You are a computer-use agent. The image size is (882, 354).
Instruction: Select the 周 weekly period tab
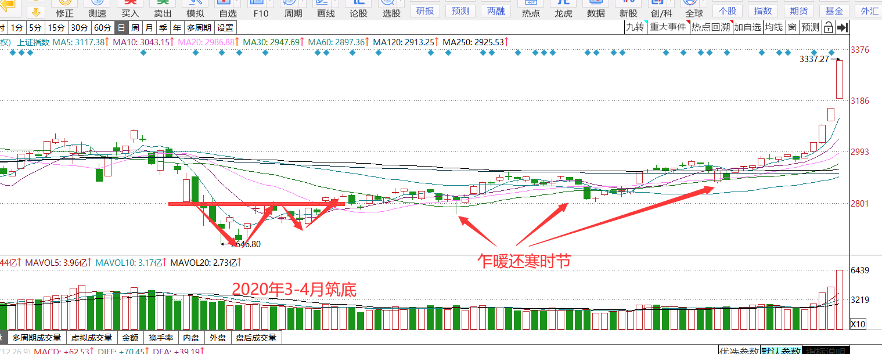click(135, 27)
